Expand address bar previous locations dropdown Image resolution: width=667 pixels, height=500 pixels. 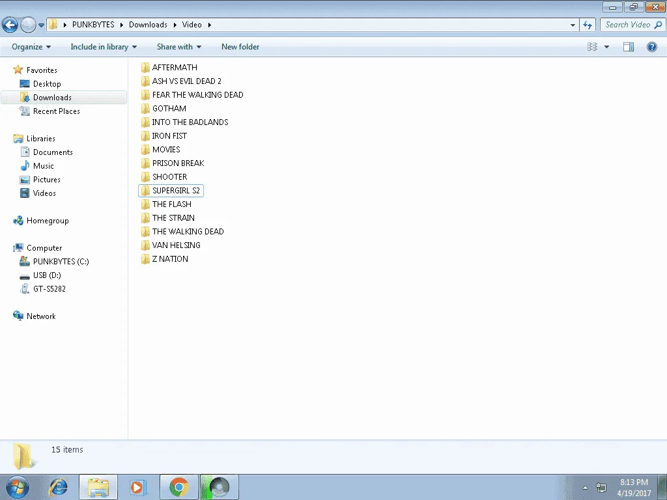coord(573,25)
